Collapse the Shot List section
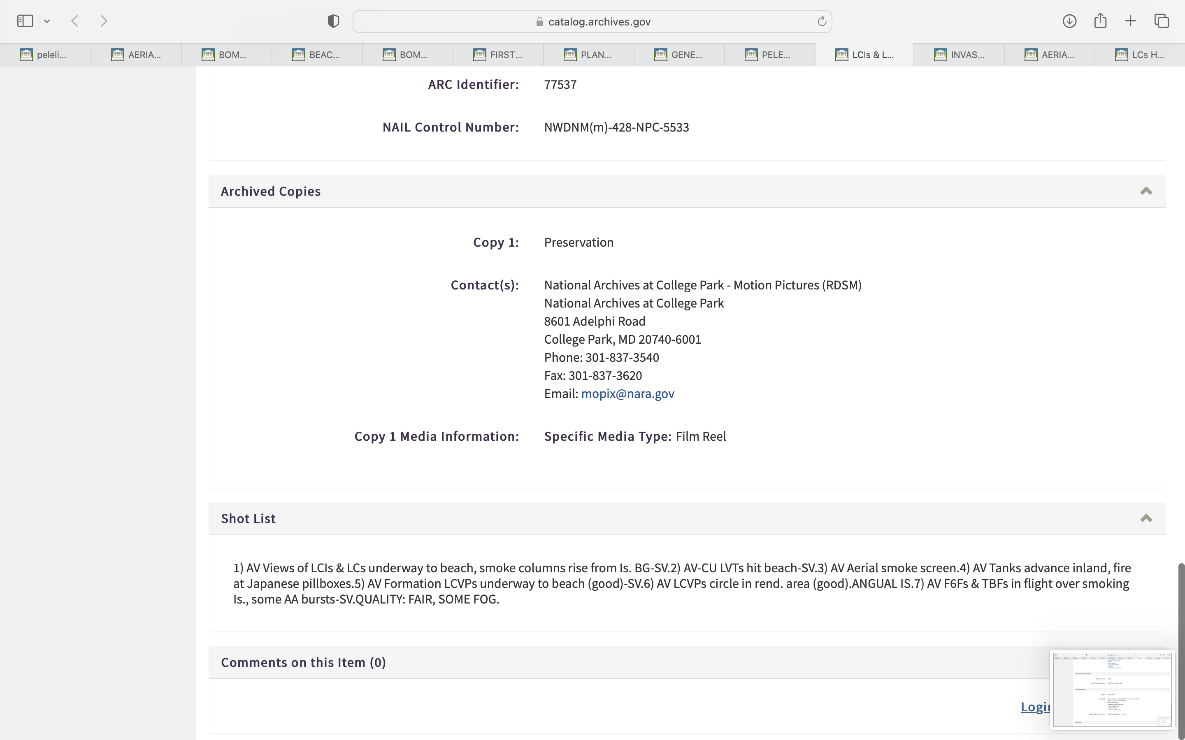 click(1146, 518)
